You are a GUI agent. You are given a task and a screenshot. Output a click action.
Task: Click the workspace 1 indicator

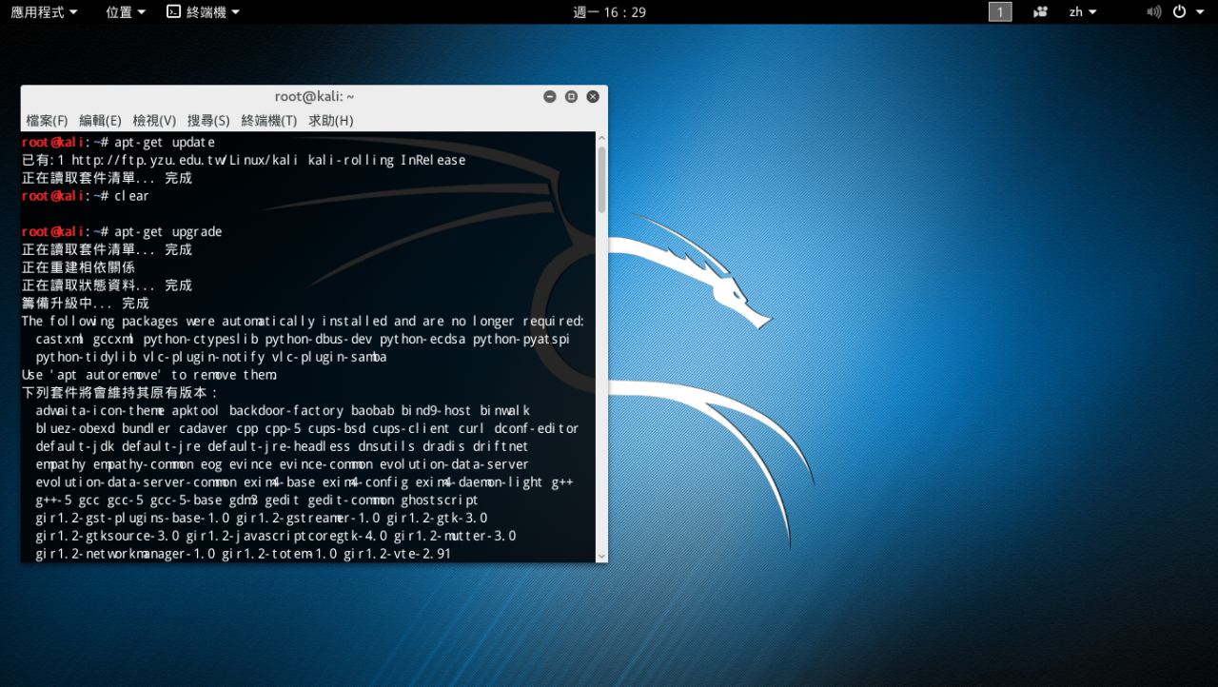coord(1000,11)
